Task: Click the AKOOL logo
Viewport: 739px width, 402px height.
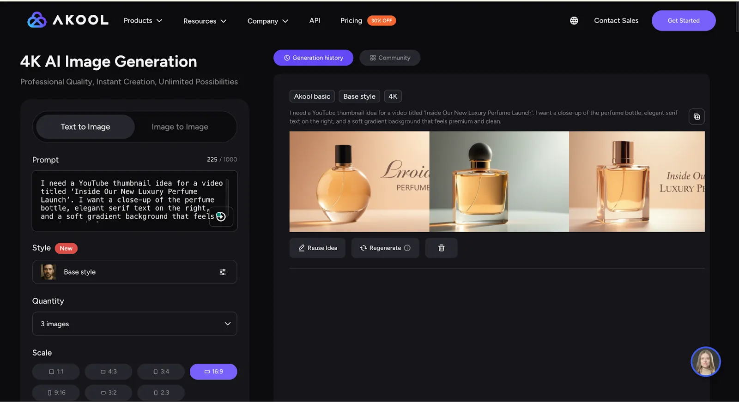Action: 68,20
